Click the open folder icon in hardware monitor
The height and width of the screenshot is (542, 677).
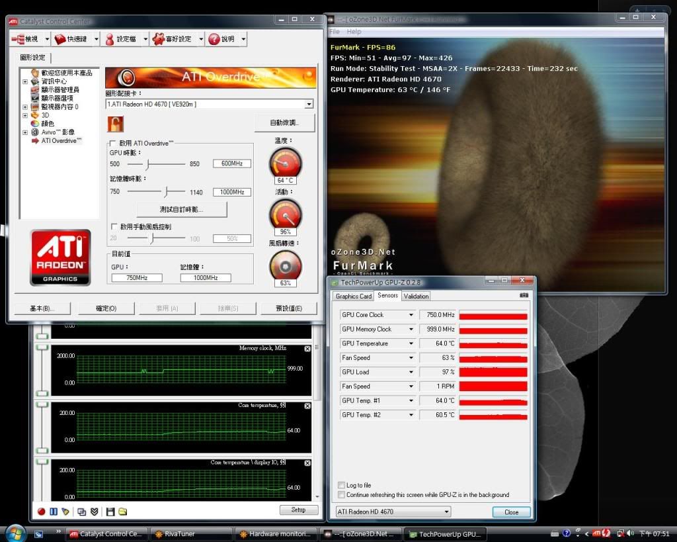(122, 512)
